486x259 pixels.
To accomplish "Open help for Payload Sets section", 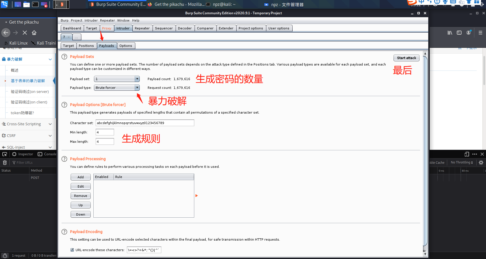I will point(64,57).
